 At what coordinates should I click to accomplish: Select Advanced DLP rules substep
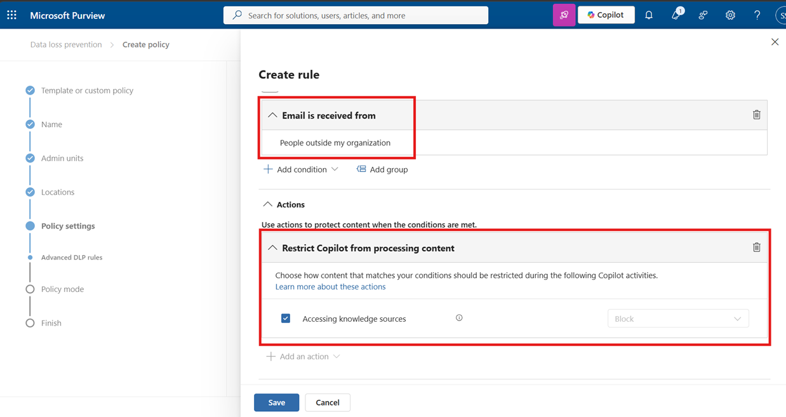pos(72,258)
